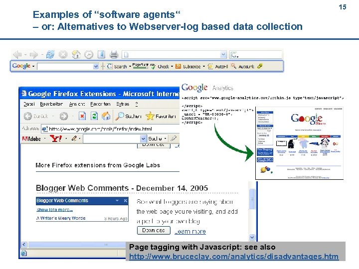
Task: Click the Yahoo! Y! toolbar icon
Action: pos(56,138)
